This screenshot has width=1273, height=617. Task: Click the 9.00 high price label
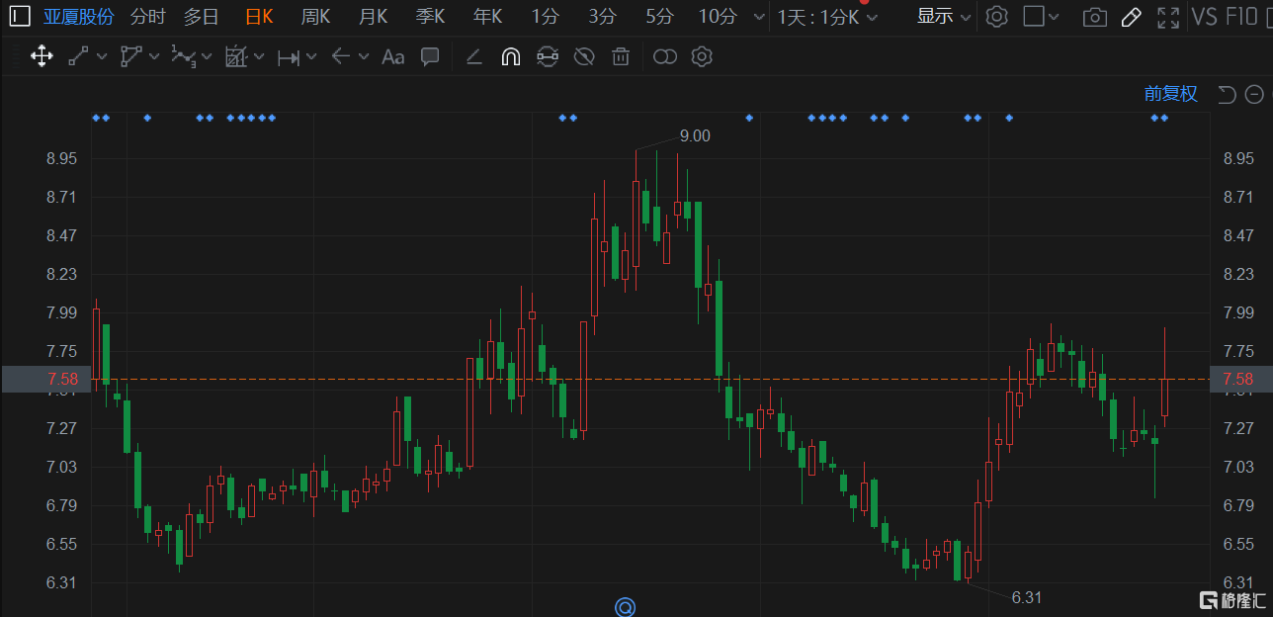pos(695,135)
